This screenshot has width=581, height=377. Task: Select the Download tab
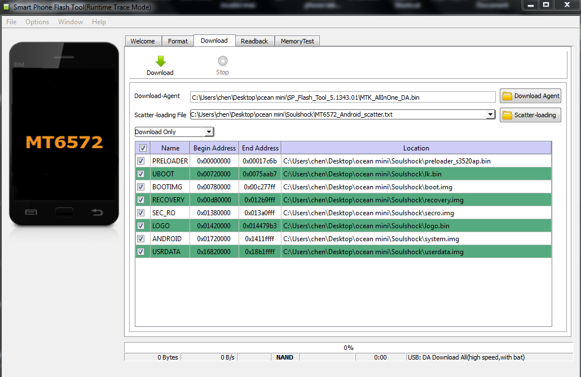pyautogui.click(x=214, y=41)
